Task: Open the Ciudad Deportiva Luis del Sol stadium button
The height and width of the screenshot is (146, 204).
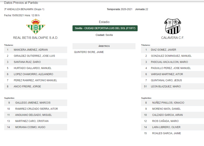Action: pyautogui.click(x=105, y=28)
